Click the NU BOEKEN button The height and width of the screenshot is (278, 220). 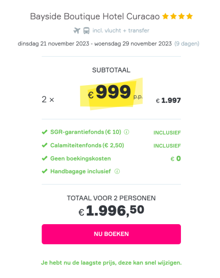click(111, 234)
